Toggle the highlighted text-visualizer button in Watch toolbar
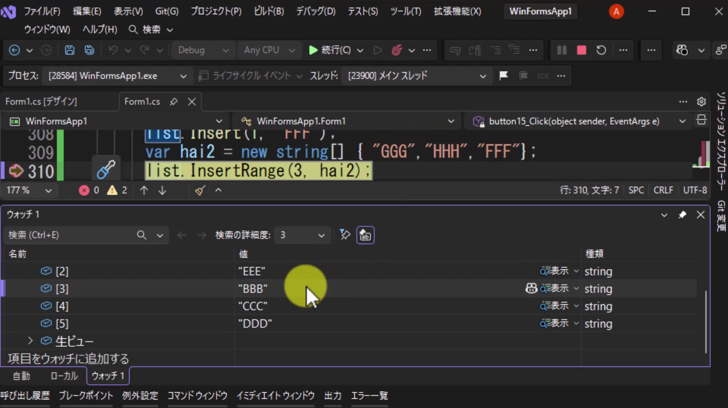Image resolution: width=728 pixels, height=408 pixels. pyautogui.click(x=365, y=235)
